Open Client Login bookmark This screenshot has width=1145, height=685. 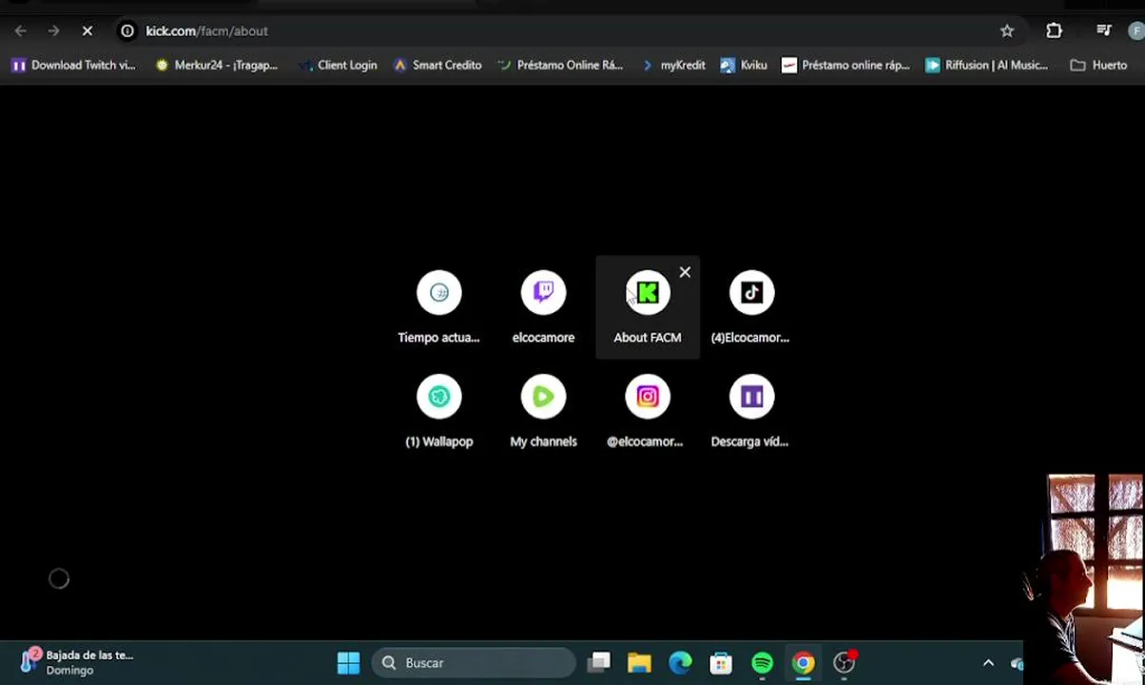tap(338, 66)
